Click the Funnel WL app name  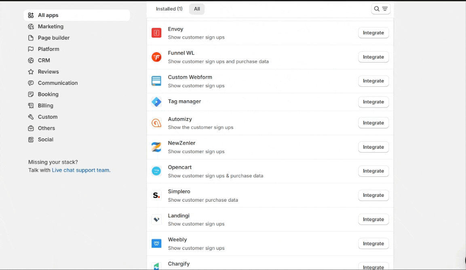point(181,53)
